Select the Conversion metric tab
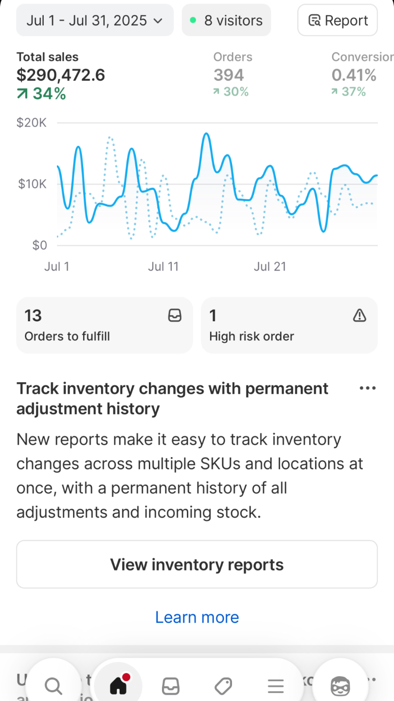 click(360, 74)
